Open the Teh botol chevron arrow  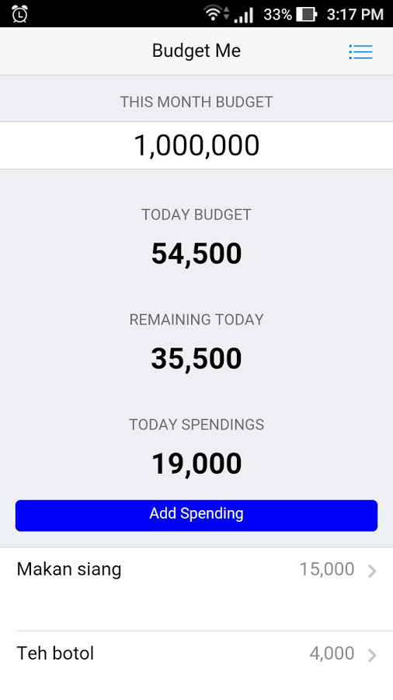pos(372,655)
